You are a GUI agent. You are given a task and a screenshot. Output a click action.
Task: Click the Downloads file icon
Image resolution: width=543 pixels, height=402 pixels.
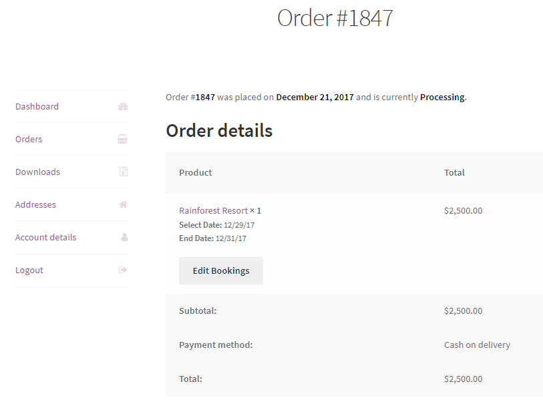click(123, 172)
